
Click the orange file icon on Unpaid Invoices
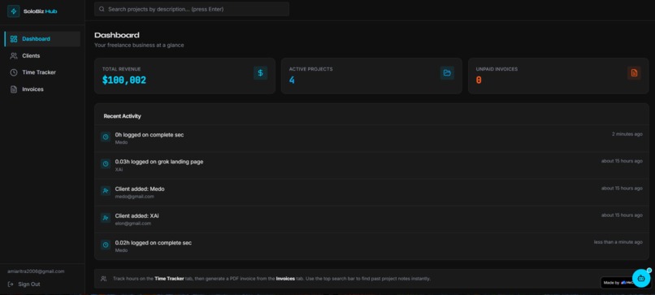click(x=634, y=72)
